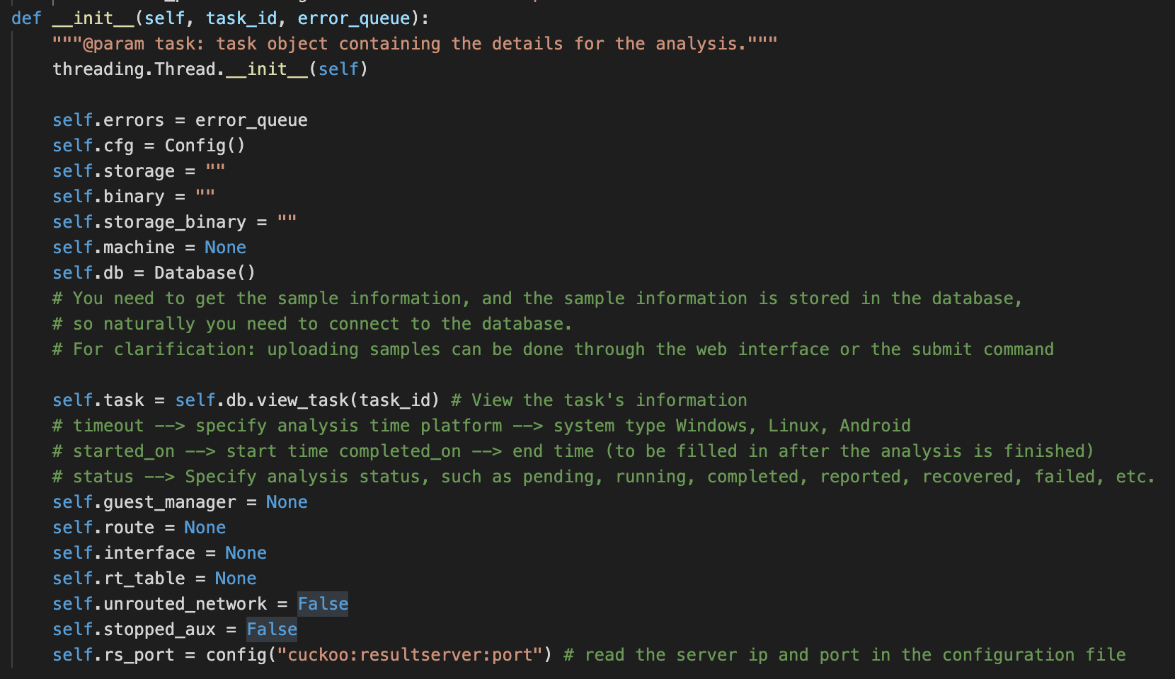Click the None value assigned to self.machine
Screen dimensions: 1175x679
[225, 248]
